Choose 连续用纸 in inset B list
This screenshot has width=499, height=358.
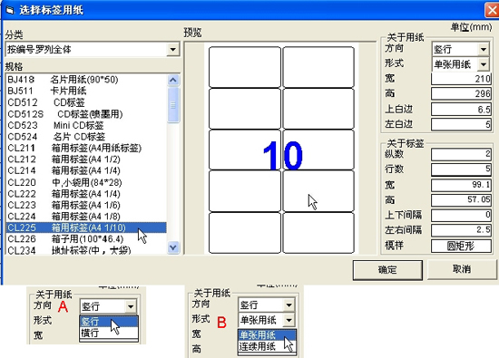click(x=267, y=346)
